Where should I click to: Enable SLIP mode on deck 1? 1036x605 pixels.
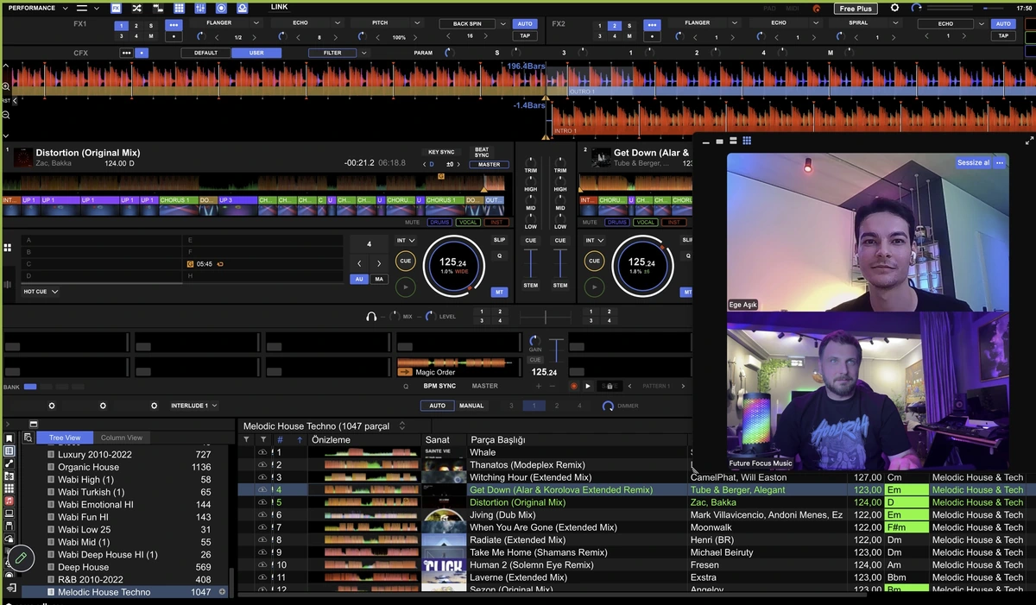click(x=499, y=240)
